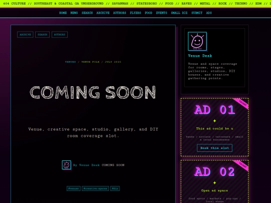Select the #diy tag
Screen dimensions: 271x203
pos(115,188)
